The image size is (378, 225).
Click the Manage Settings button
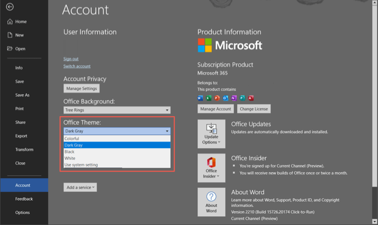click(81, 88)
